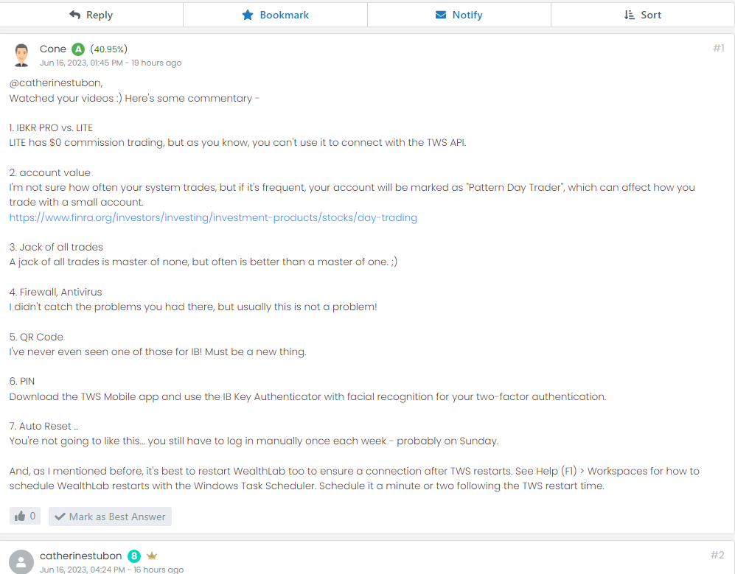Click the crown icon beside catherinestubon
735x574 pixels.
(x=152, y=556)
